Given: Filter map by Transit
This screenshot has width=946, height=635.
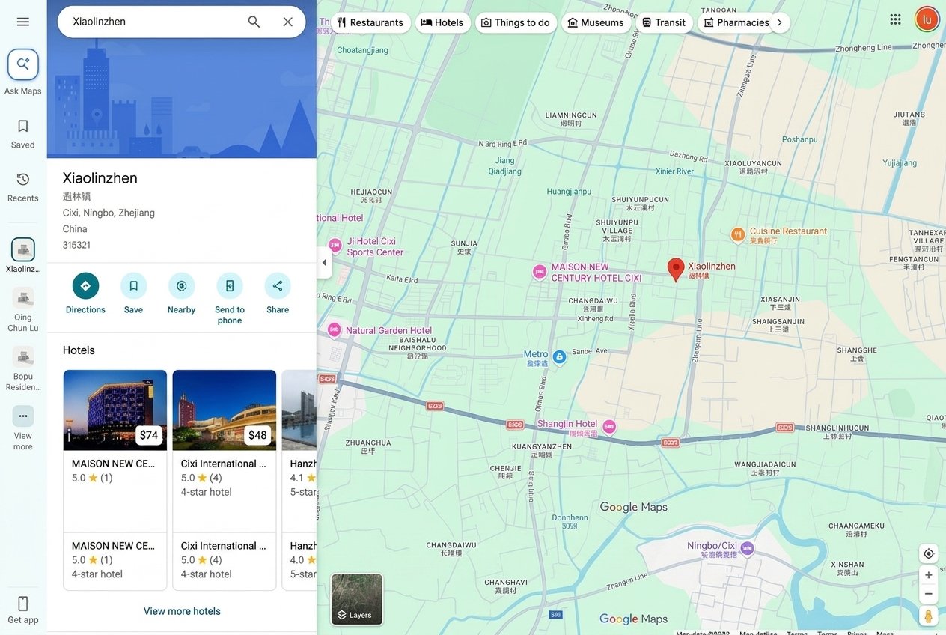Looking at the screenshot, I should (664, 22).
